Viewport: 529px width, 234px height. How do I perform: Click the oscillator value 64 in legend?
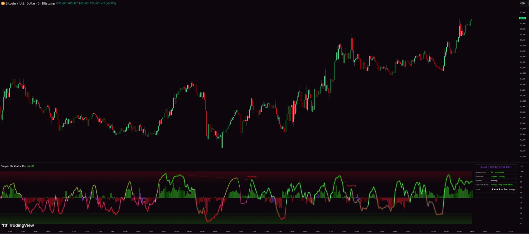pyautogui.click(x=29, y=166)
